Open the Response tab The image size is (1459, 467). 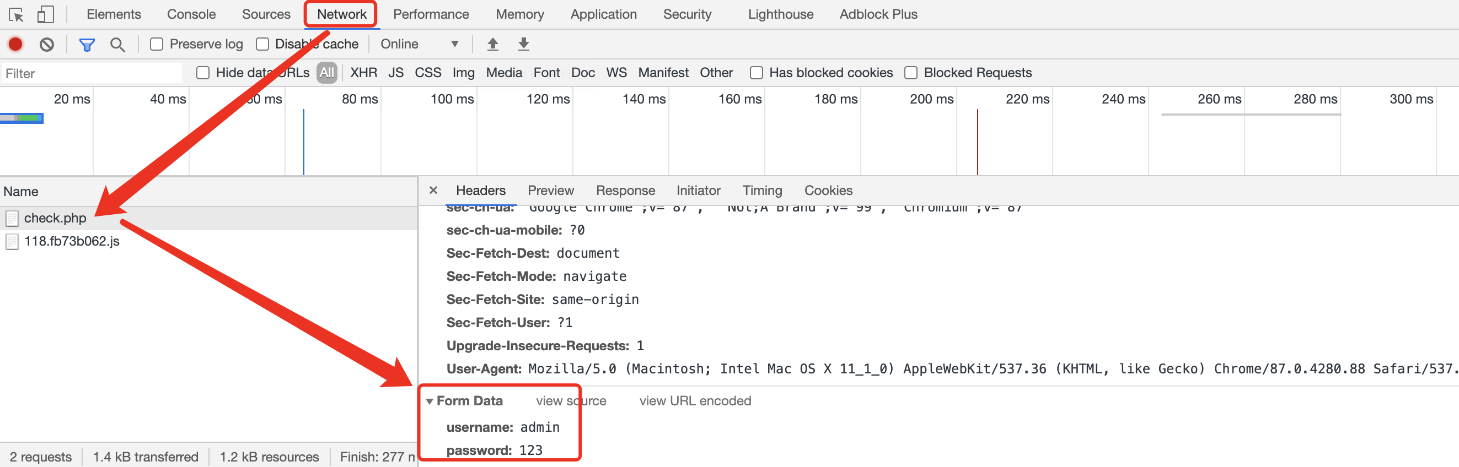point(625,191)
